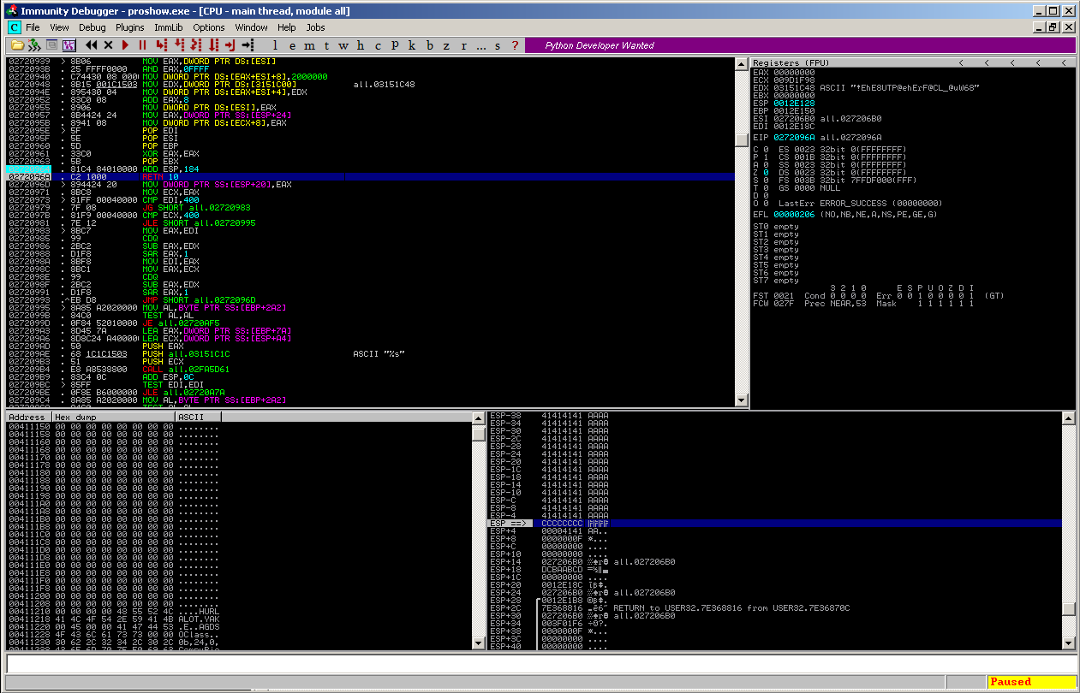Show patches with 'P' button
1080x693 pixels.
click(395, 45)
